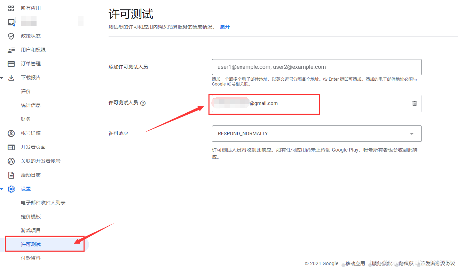Viewport: 458px width, 269px height.
Task: 点击"活动日志"文档图标
Action: pos(11,175)
